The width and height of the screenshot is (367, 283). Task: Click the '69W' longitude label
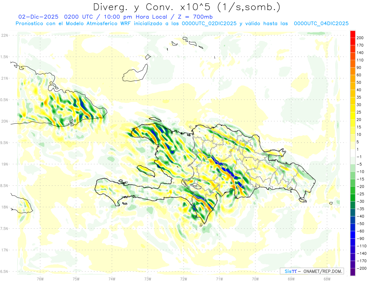coord(291,279)
